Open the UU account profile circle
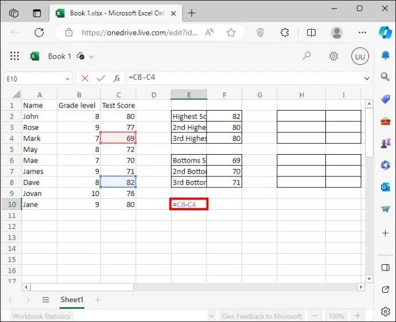 (360, 56)
